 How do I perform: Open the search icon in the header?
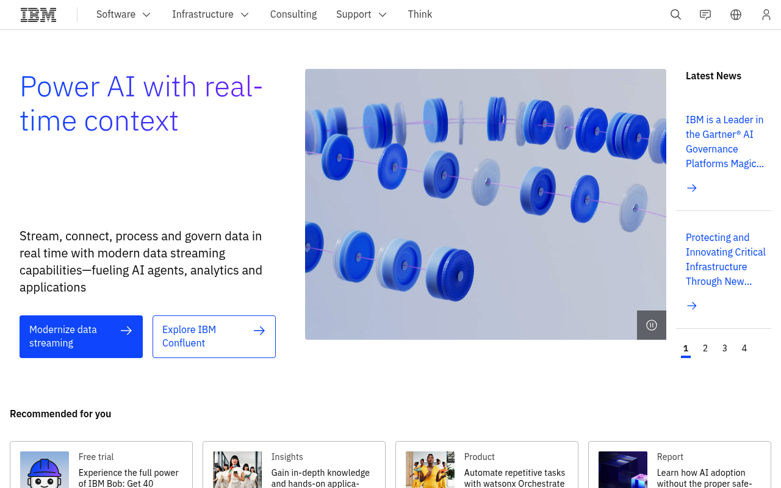(675, 15)
